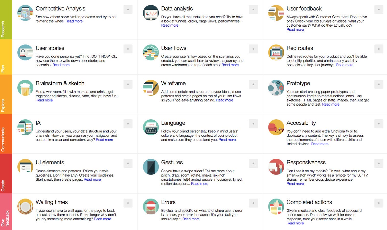Viewport: 387px width, 230px height.
Task: Select the User flows flowchart icon
Action: click(151, 52)
